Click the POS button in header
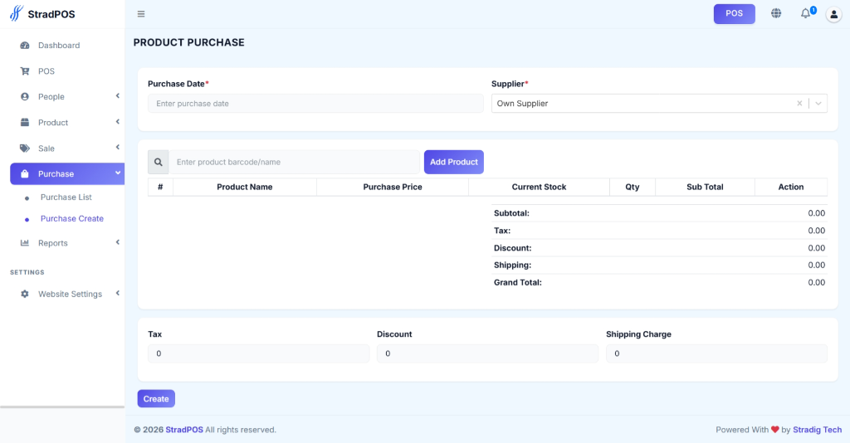This screenshot has width=850, height=443. (x=734, y=13)
